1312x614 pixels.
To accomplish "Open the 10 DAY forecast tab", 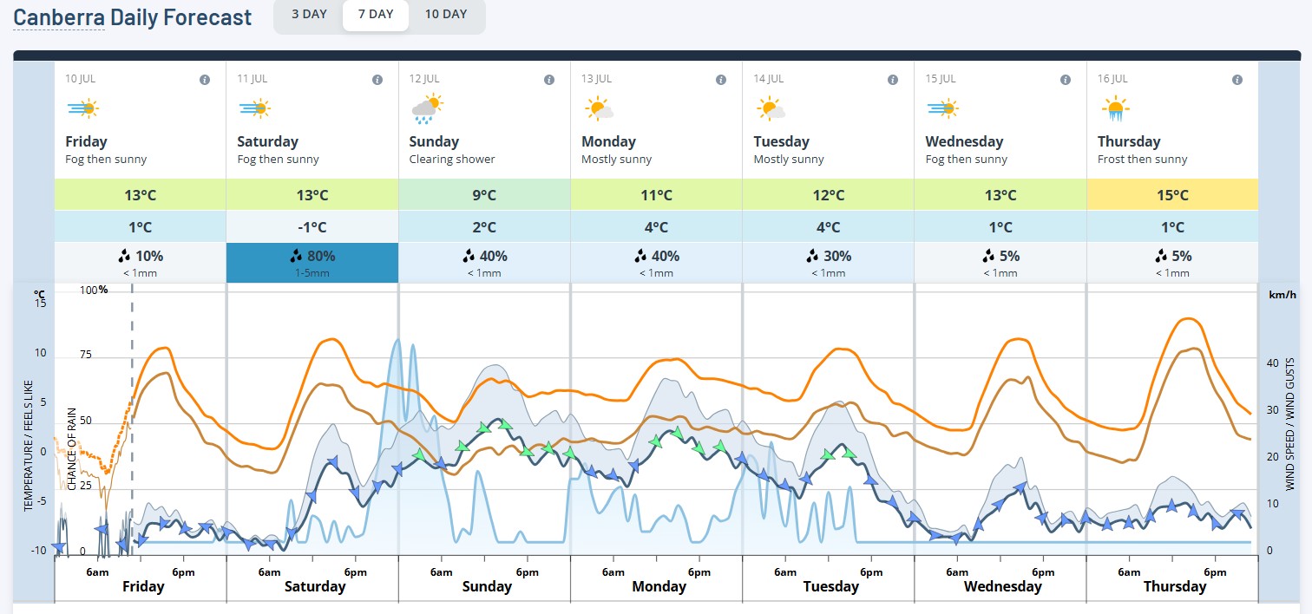I will point(446,15).
